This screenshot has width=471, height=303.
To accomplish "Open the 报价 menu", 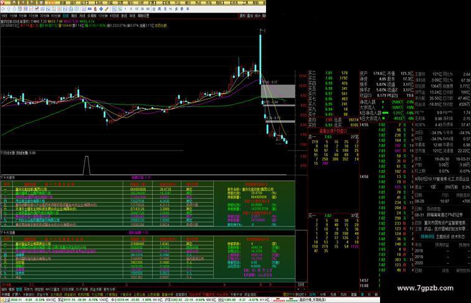I will tap(130, 2).
